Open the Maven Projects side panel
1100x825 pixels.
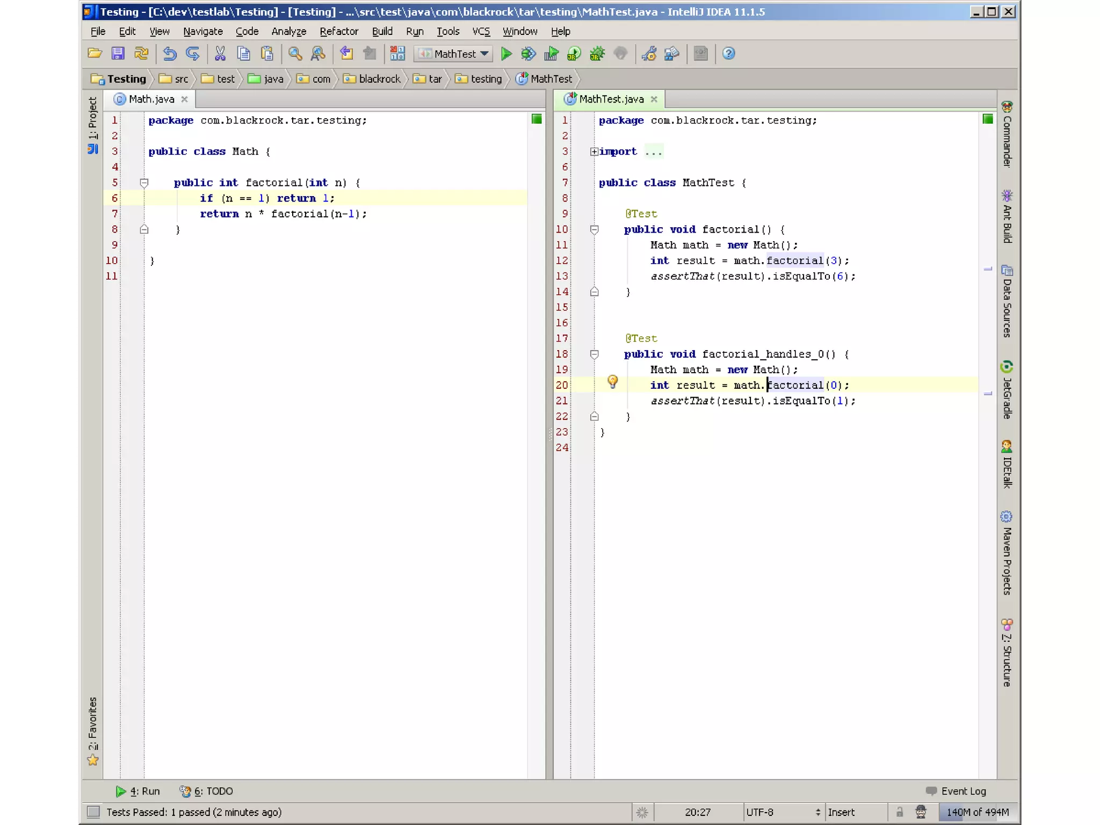tap(1007, 553)
